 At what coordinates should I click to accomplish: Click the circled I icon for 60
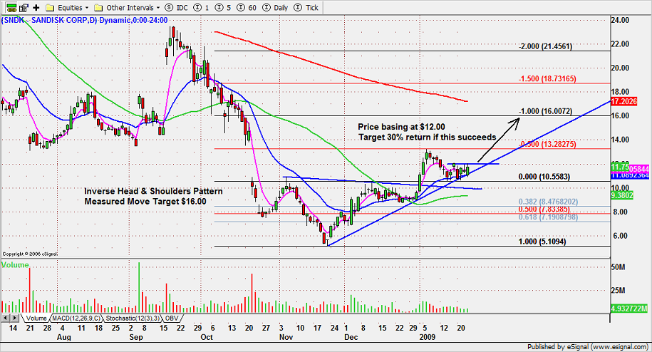click(x=241, y=7)
